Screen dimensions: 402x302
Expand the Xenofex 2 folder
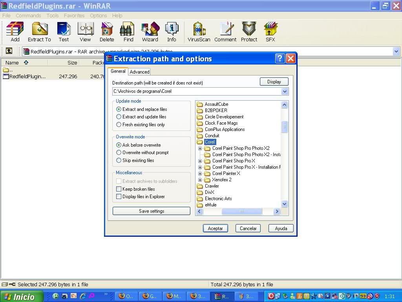tap(200, 180)
